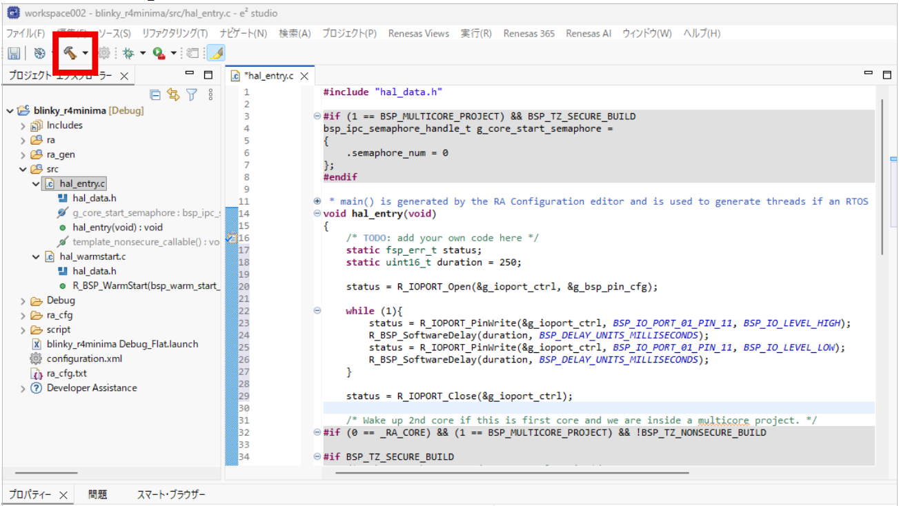Image resolution: width=899 pixels, height=506 pixels.
Task: Launch the green bug Debug icon
Action: pos(128,53)
